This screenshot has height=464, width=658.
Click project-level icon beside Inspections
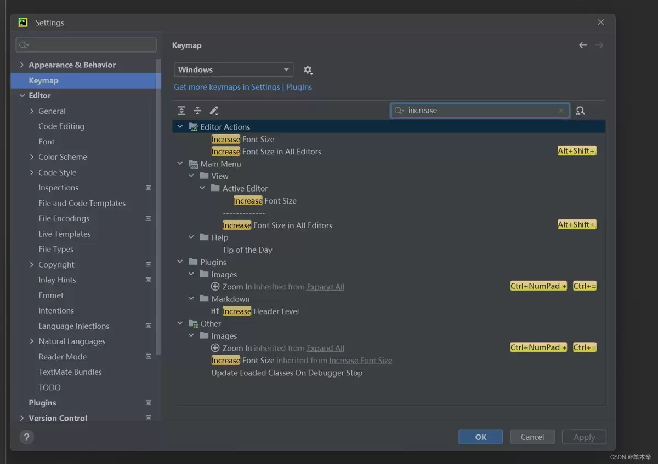coord(148,188)
